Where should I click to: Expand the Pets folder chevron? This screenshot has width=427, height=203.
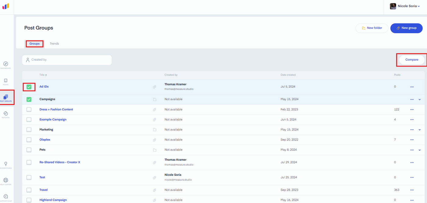[x=420, y=150]
